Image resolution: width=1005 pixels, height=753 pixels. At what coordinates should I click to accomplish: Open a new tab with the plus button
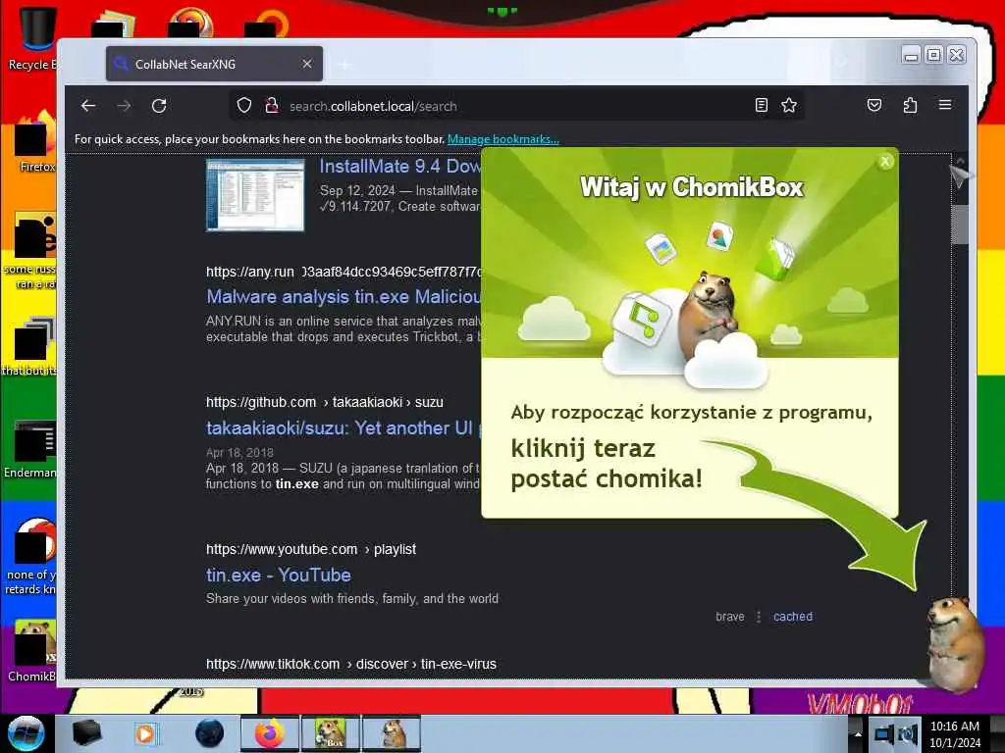point(344,65)
